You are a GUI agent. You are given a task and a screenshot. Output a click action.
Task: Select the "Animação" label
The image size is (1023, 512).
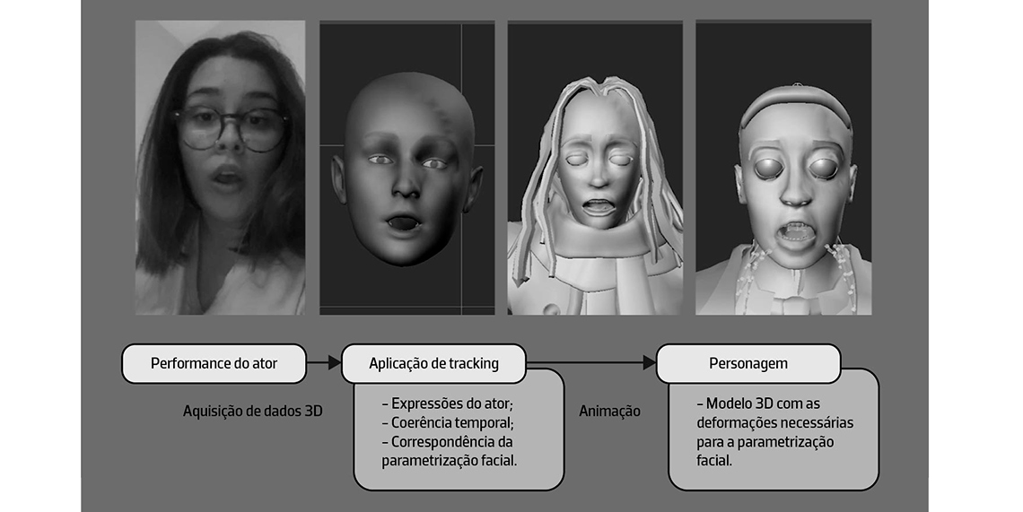point(609,411)
